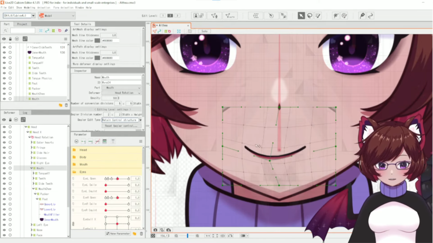Hide the Head Rotation deformer
433x243 pixels.
(x=4, y=137)
